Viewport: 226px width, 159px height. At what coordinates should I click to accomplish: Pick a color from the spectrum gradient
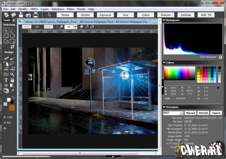coord(180,73)
